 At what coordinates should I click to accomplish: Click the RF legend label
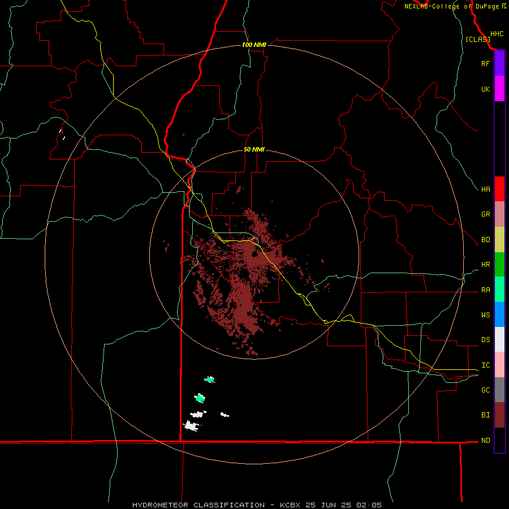click(485, 63)
